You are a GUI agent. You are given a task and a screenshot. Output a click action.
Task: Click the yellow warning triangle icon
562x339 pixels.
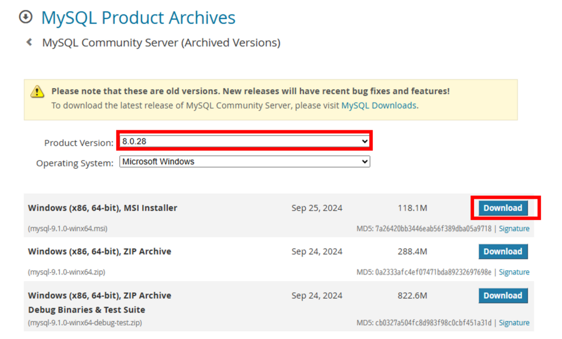click(x=37, y=91)
